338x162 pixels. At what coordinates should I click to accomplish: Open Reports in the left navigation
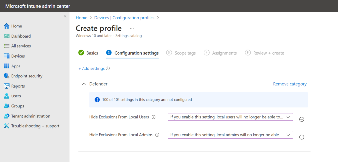[x=18, y=86]
